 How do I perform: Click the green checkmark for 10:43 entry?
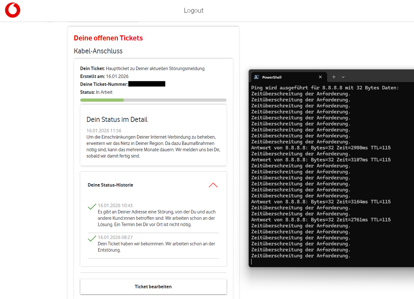(92, 207)
